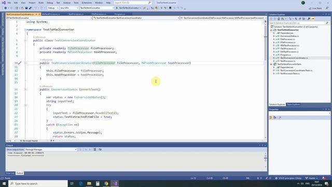Screen dimensions: 332x187
Task: Collapse the TextConversionCoordinator class code block
Action: point(25,41)
